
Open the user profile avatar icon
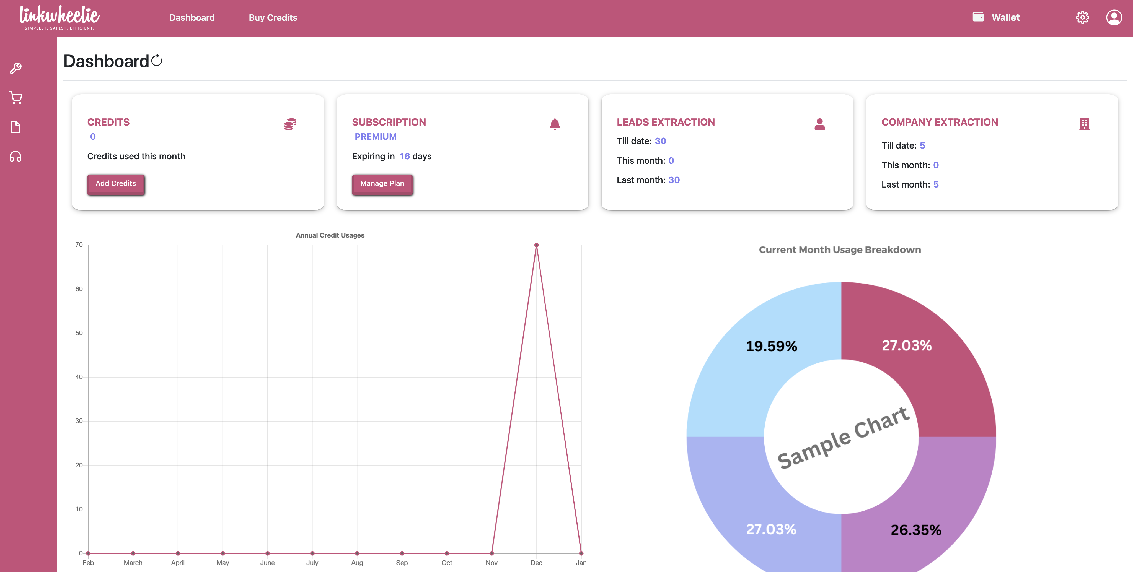pos(1114,18)
